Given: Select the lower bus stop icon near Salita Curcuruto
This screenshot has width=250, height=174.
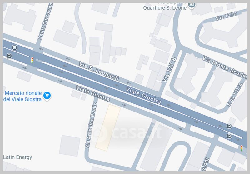Looking at the screenshot, I should pyautogui.click(x=9, y=56).
